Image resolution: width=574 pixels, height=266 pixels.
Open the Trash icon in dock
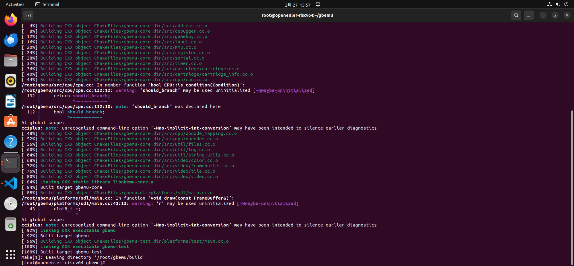coord(11,224)
